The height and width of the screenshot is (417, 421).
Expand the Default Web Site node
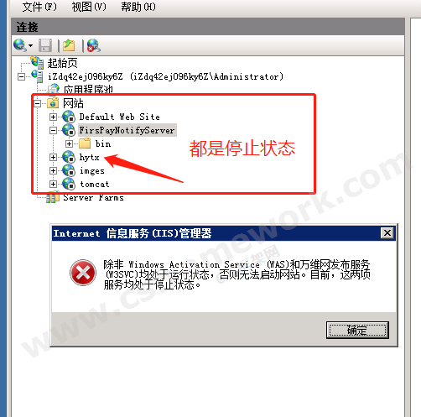point(53,117)
